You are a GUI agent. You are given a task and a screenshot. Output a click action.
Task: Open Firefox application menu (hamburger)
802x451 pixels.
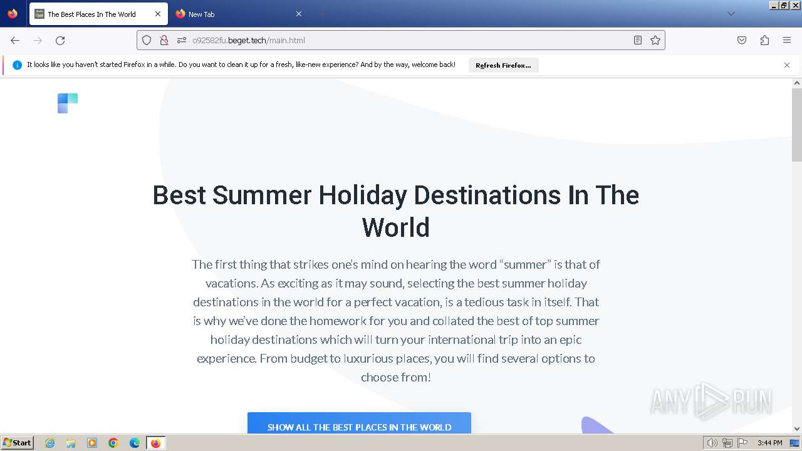787,40
